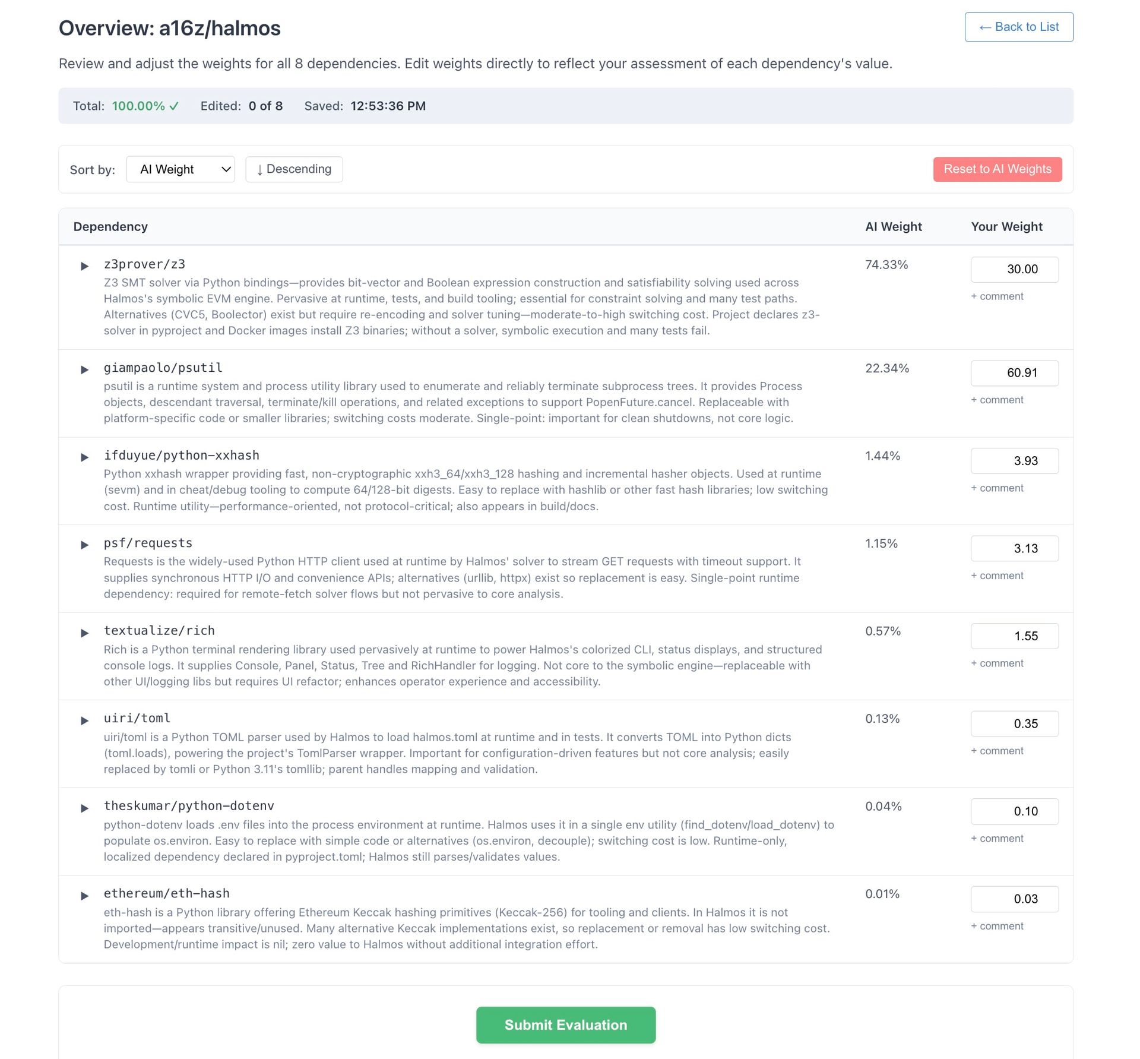Screen dimensions: 1140x1059
Task: Expand the psf/requests dependency row
Action: coord(84,545)
